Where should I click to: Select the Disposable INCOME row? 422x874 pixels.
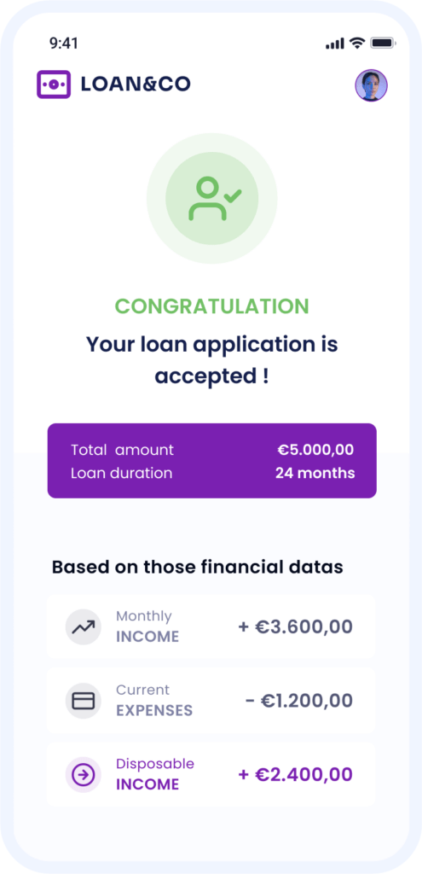pyautogui.click(x=211, y=775)
